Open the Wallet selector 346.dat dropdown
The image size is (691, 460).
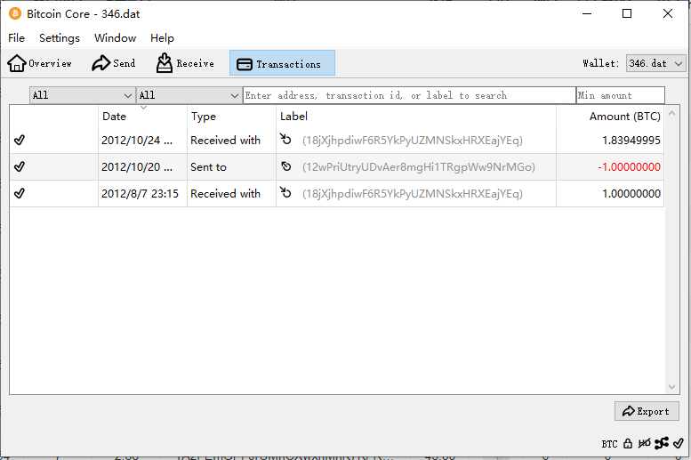coord(656,63)
